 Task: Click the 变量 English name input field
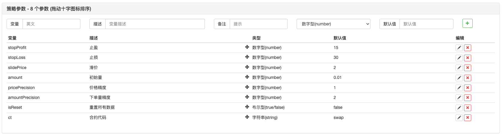pos(51,24)
